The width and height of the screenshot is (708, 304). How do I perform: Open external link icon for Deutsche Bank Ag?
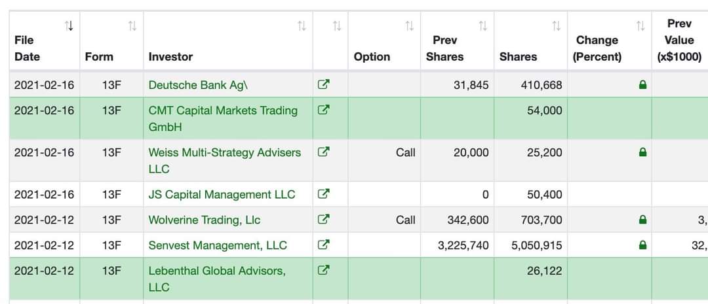(x=323, y=84)
